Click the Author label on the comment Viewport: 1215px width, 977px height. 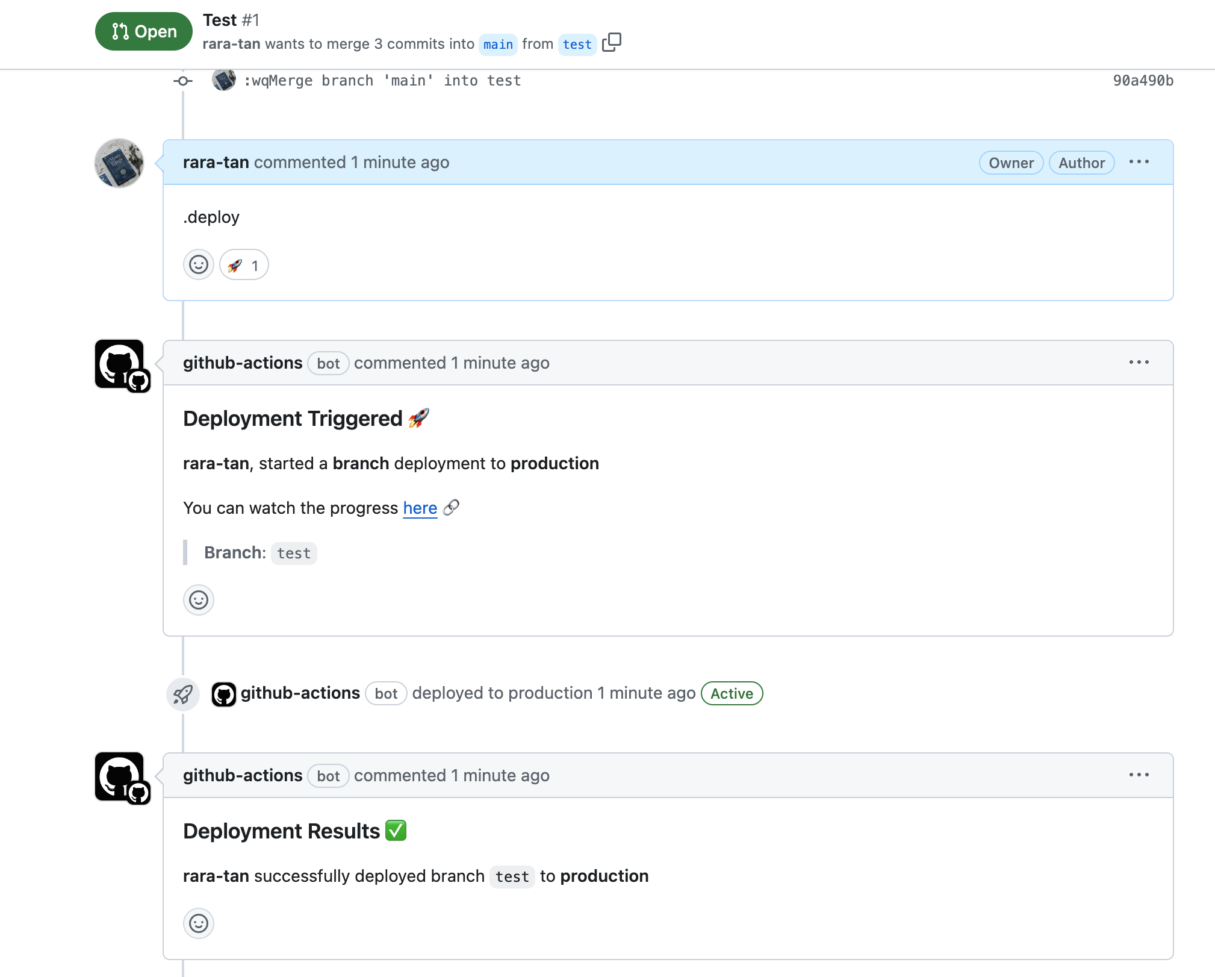coord(1081,163)
